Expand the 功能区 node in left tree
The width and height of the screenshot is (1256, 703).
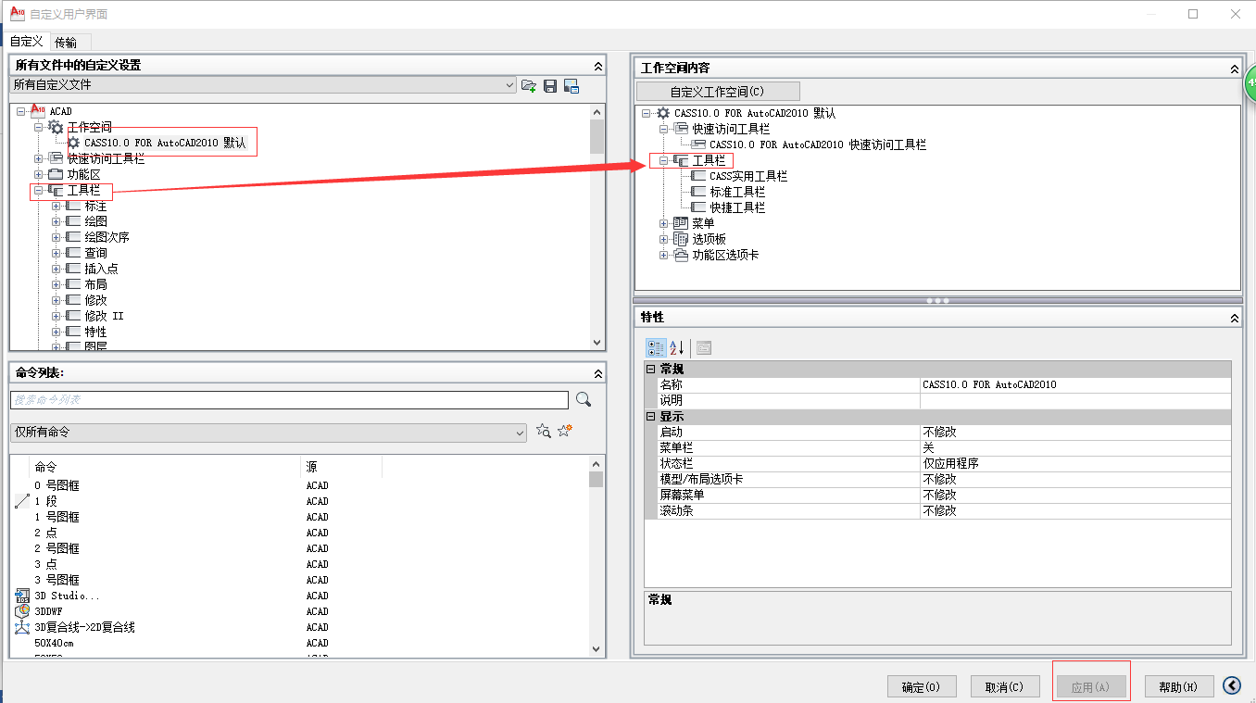coord(40,174)
